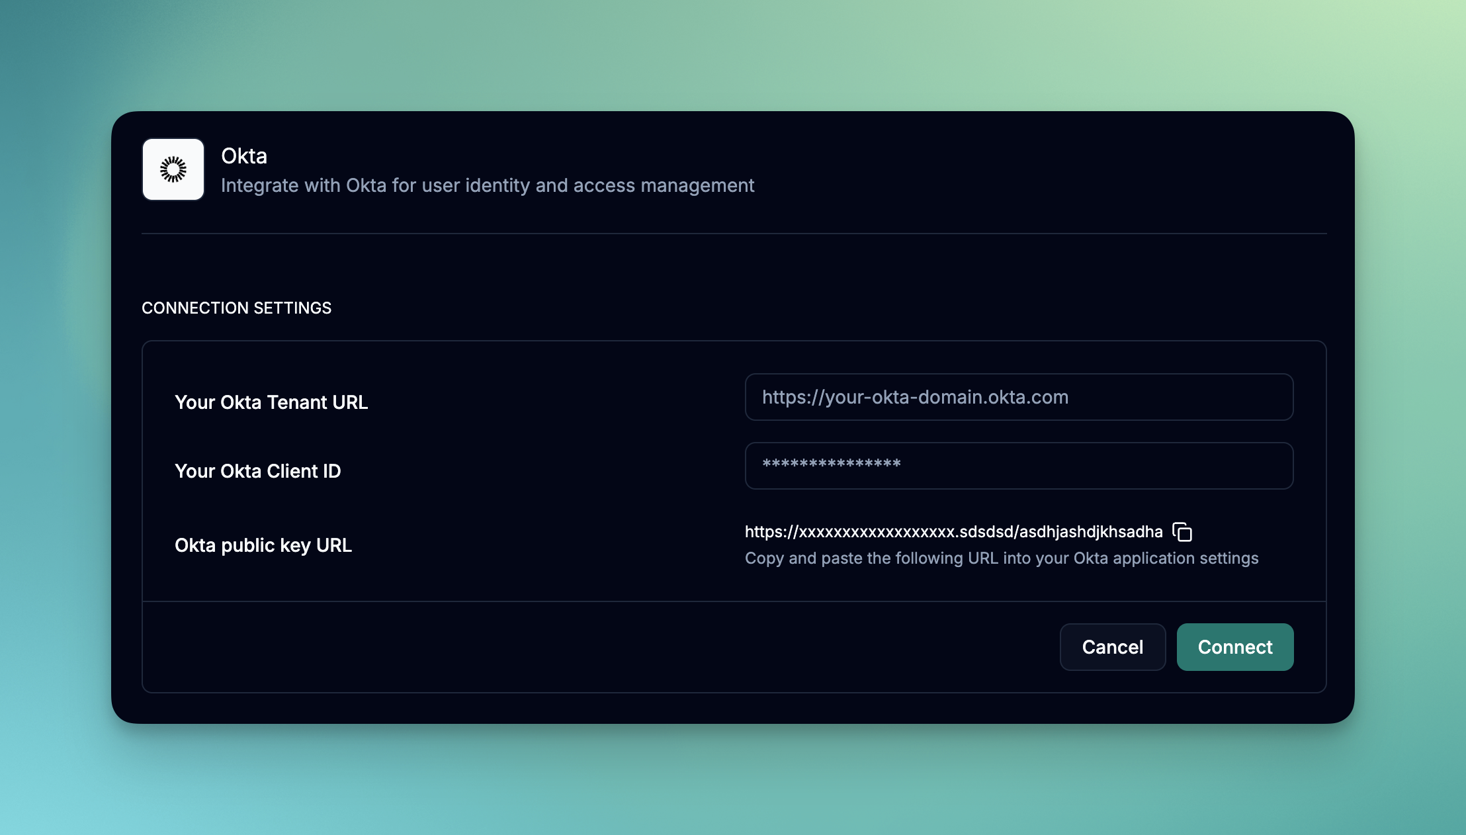Viewport: 1466px width, 835px height.
Task: Focus the Okta Client ID field
Action: click(1019, 466)
